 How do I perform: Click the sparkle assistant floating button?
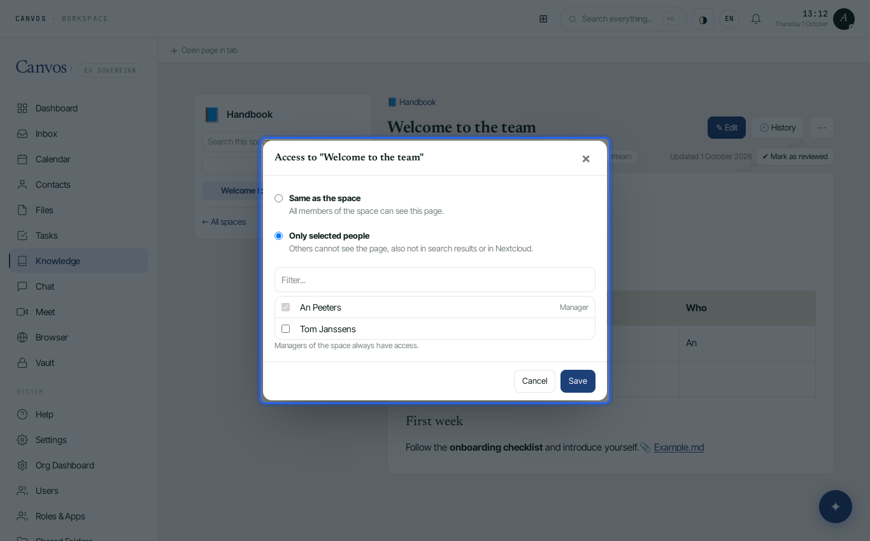click(x=836, y=507)
